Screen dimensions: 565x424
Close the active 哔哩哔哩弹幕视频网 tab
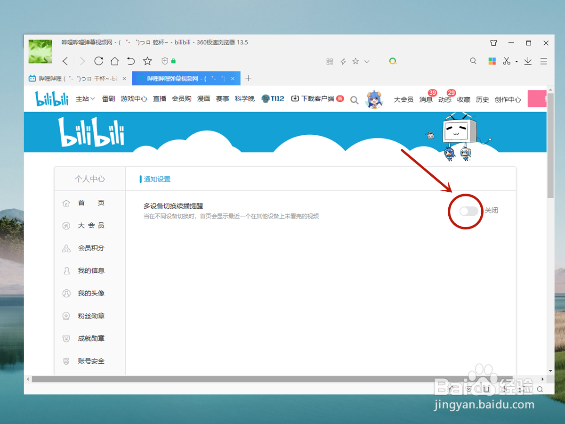(x=233, y=79)
